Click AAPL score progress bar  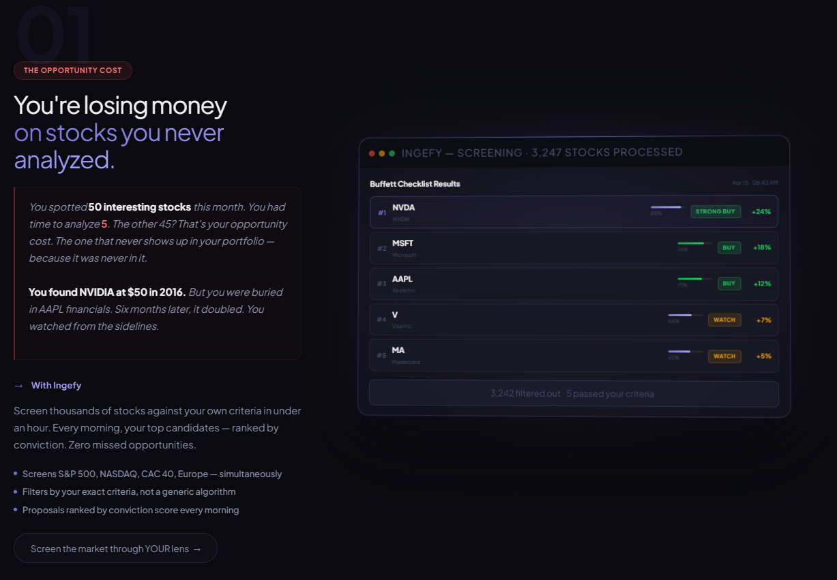click(x=694, y=279)
